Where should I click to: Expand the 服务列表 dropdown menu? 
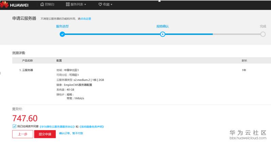76,4
